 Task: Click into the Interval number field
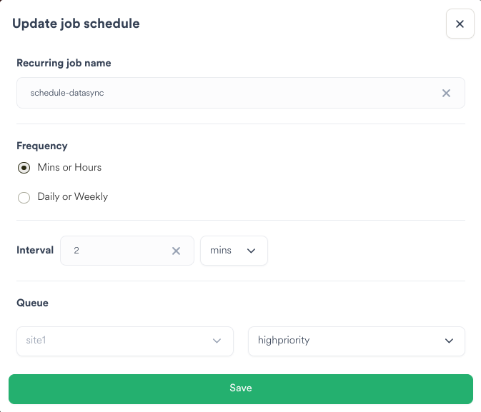click(118, 251)
